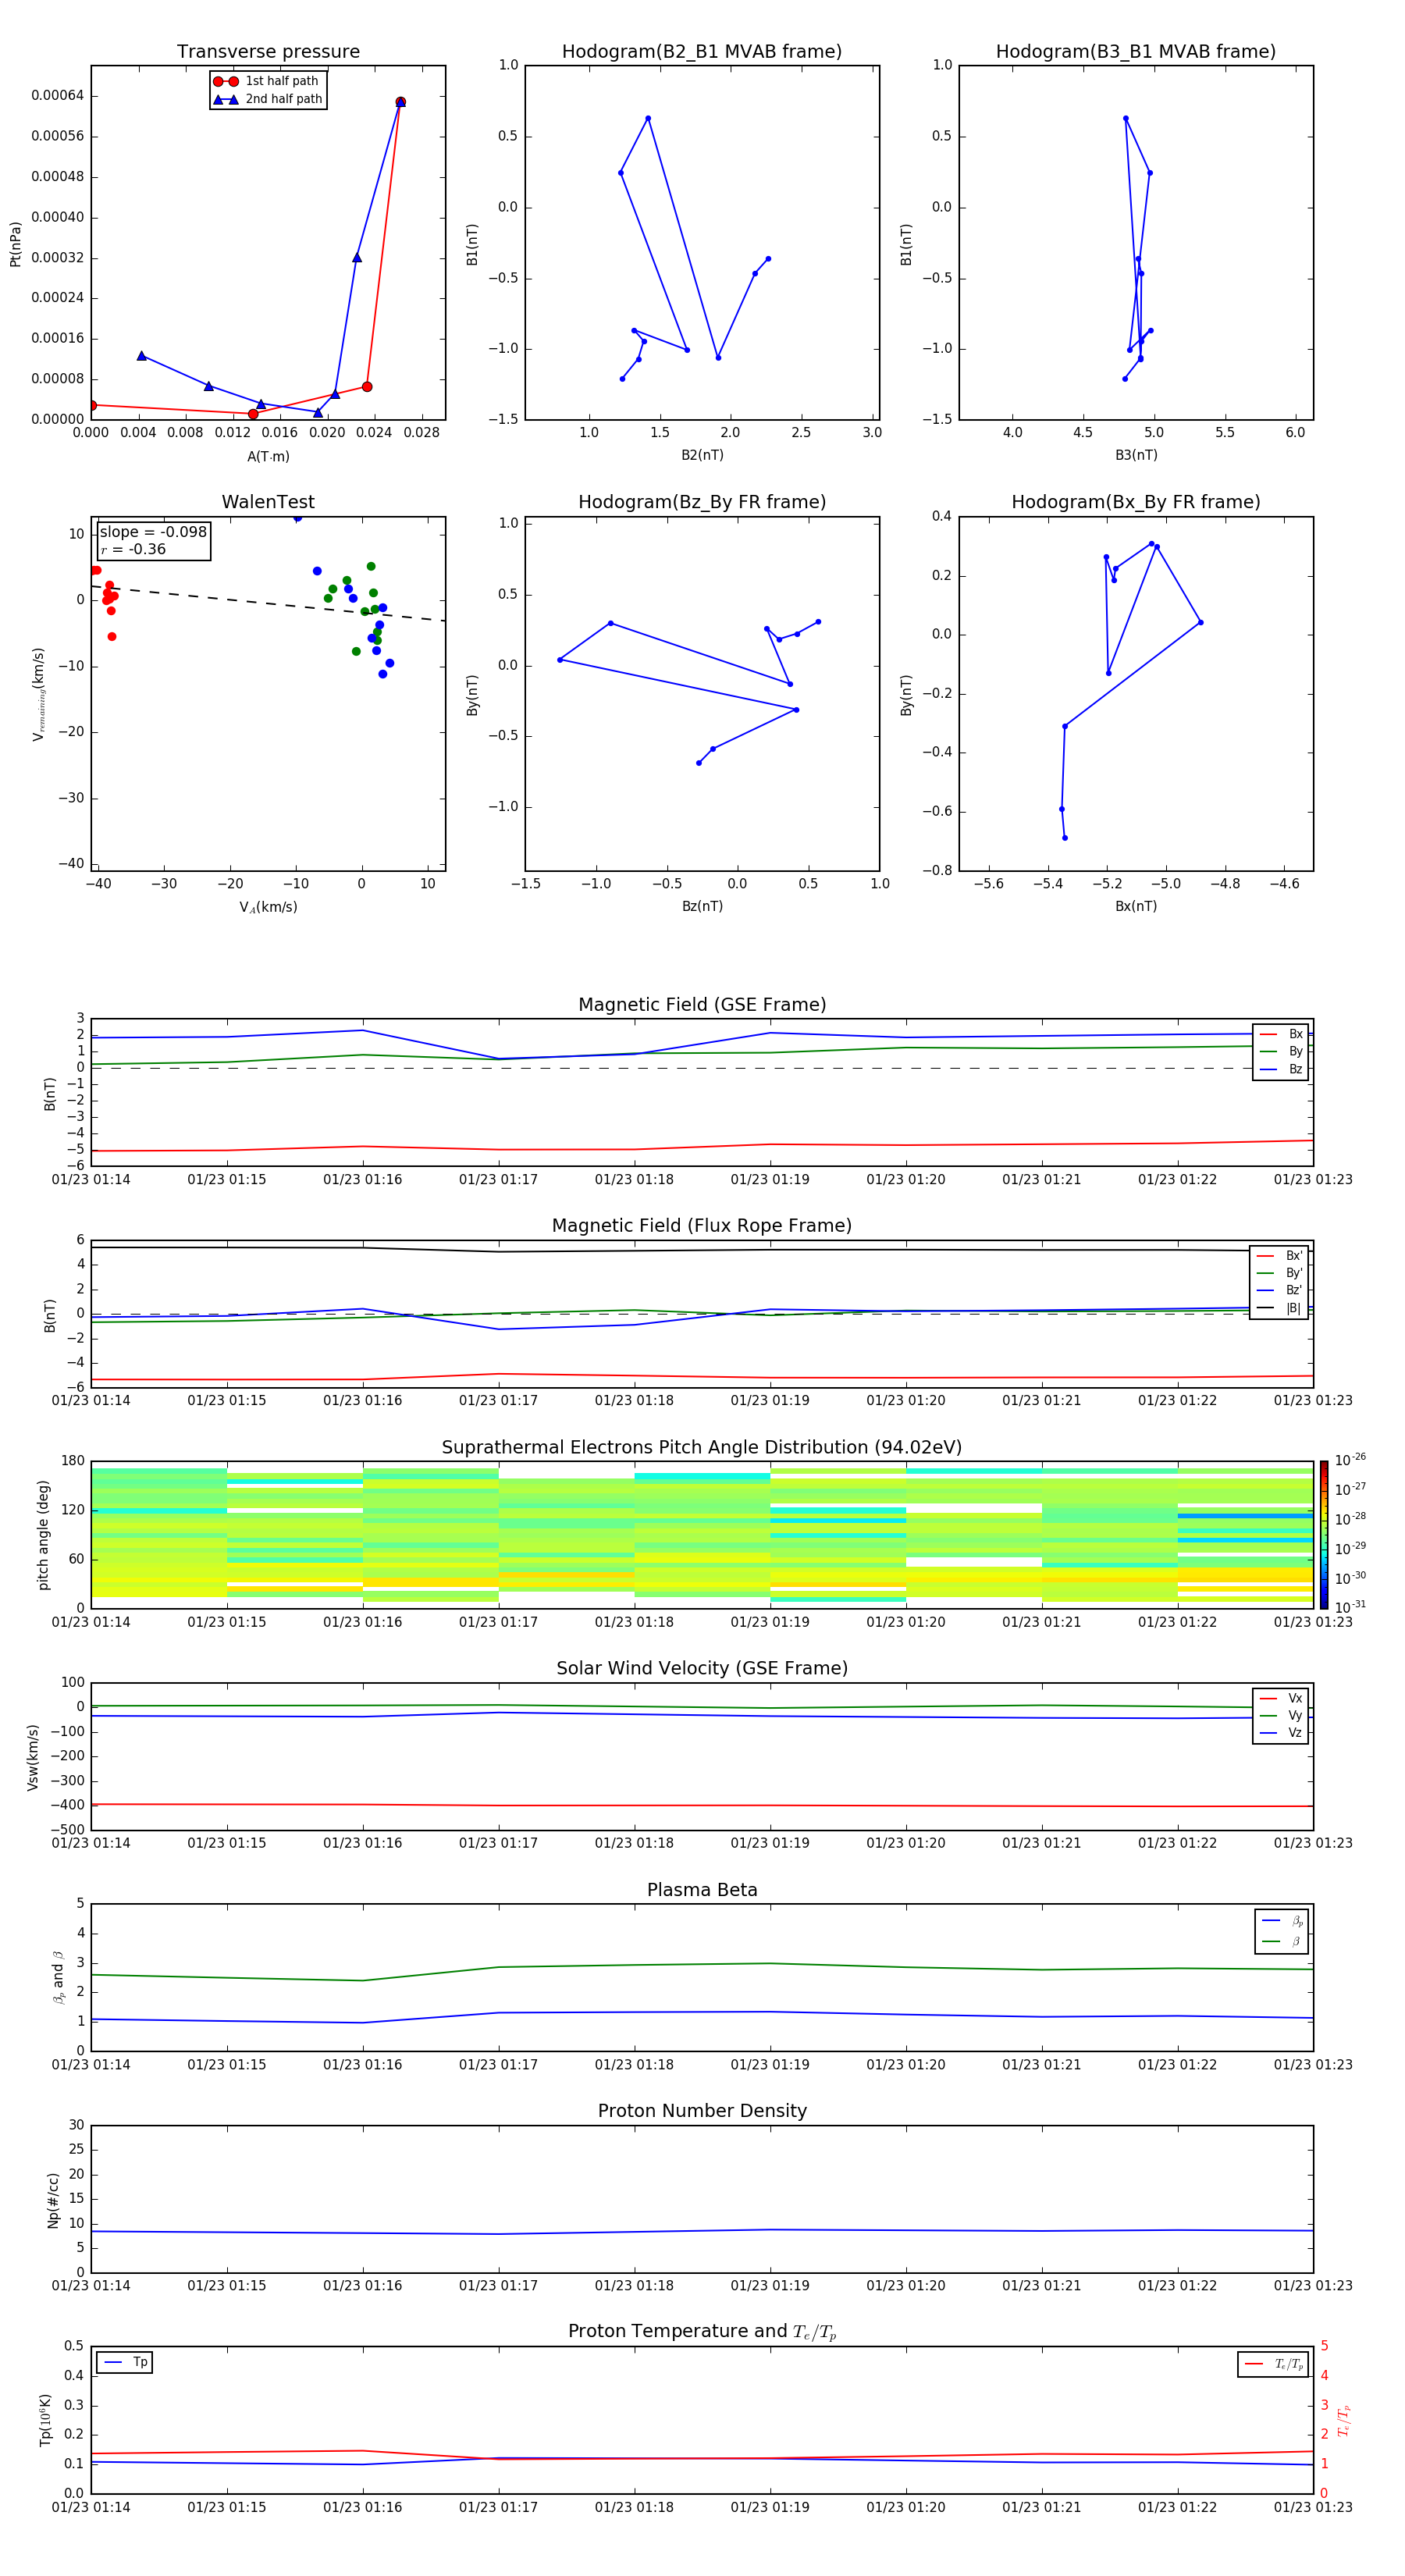Click the Proton Temperature and Te/Tp title
The height and width of the screenshot is (2576, 1405).
[x=702, y=2332]
